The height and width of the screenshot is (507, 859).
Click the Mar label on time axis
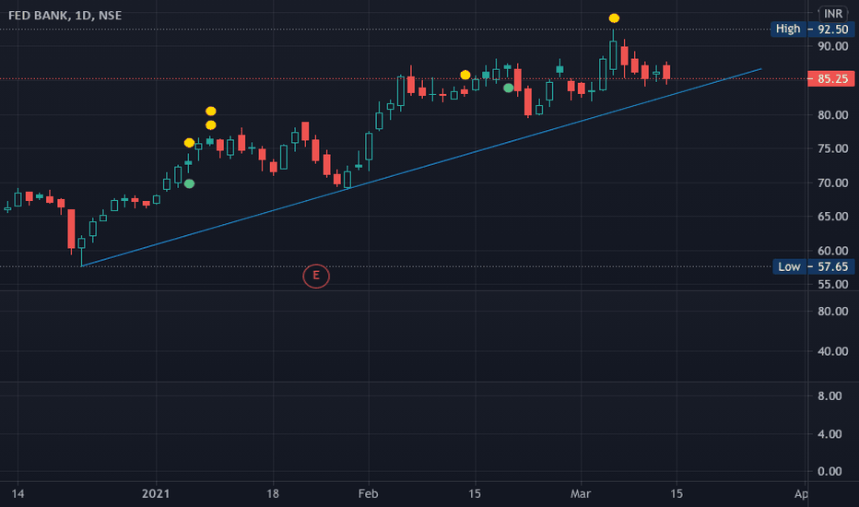click(x=581, y=494)
